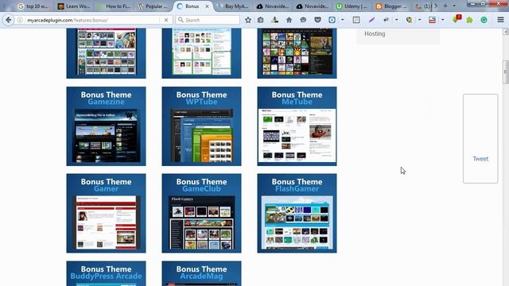
Task: Go to Firefox home page icon
Action: (289, 20)
